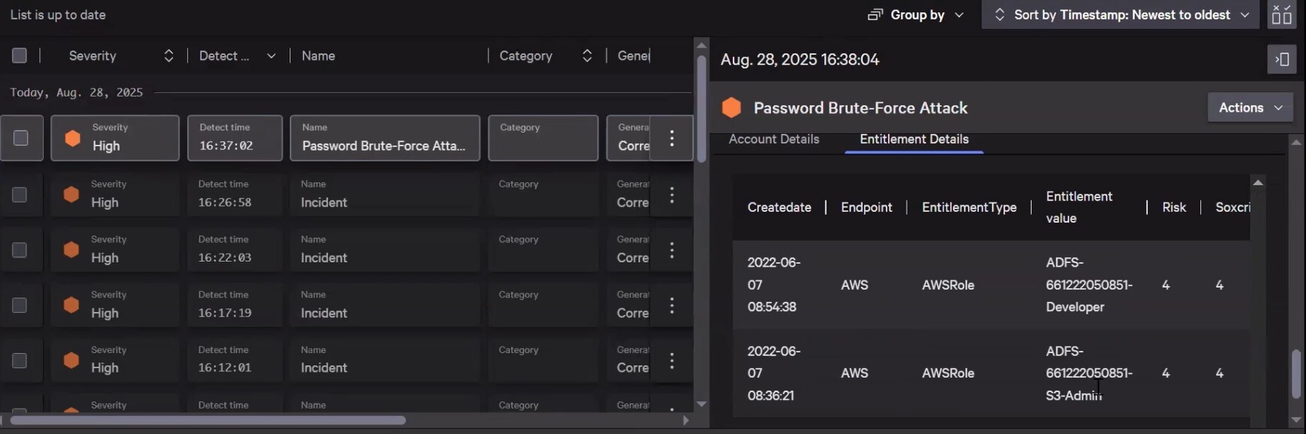1306x434 pixels.
Task: Click Name column header
Action: 318,56
